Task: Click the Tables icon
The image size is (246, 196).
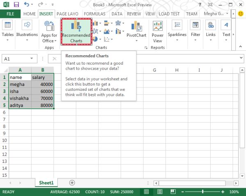Action: pyautogui.click(x=7, y=25)
